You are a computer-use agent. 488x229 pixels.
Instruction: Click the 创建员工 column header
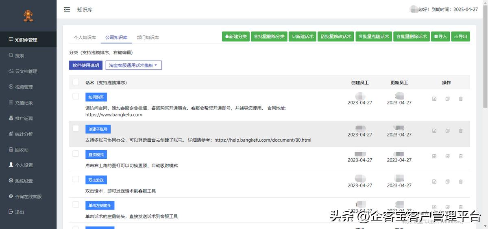[360, 82]
